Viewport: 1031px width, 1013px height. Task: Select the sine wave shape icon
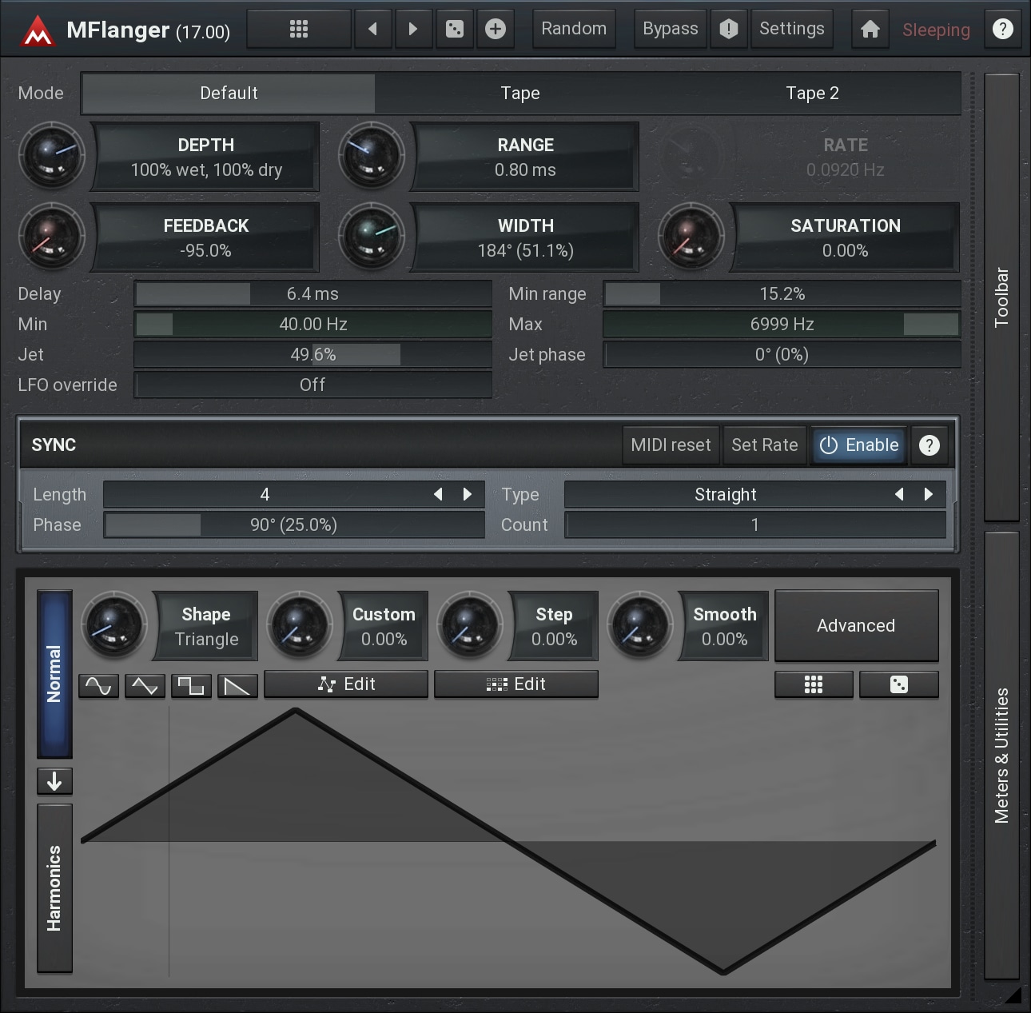[98, 686]
